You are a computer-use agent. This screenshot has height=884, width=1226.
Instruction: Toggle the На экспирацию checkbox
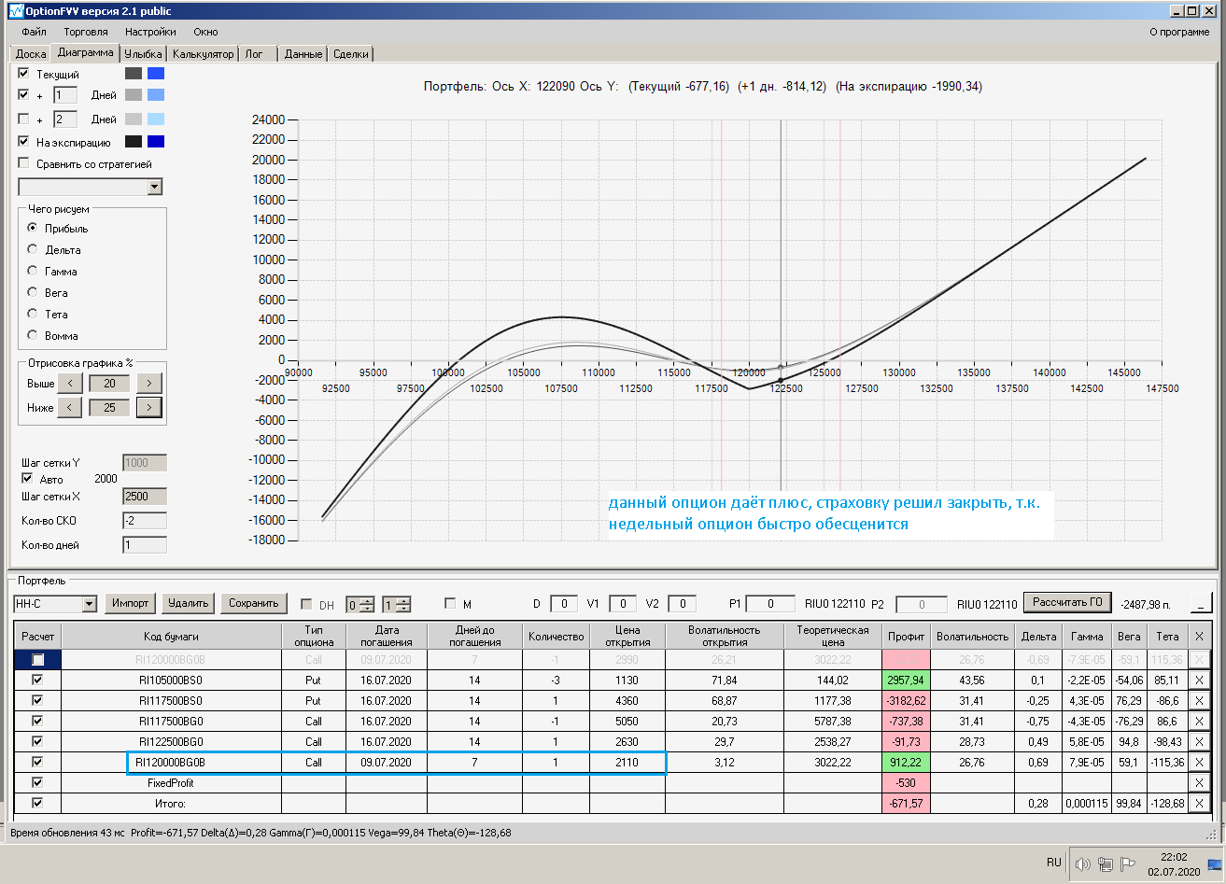tap(24, 142)
